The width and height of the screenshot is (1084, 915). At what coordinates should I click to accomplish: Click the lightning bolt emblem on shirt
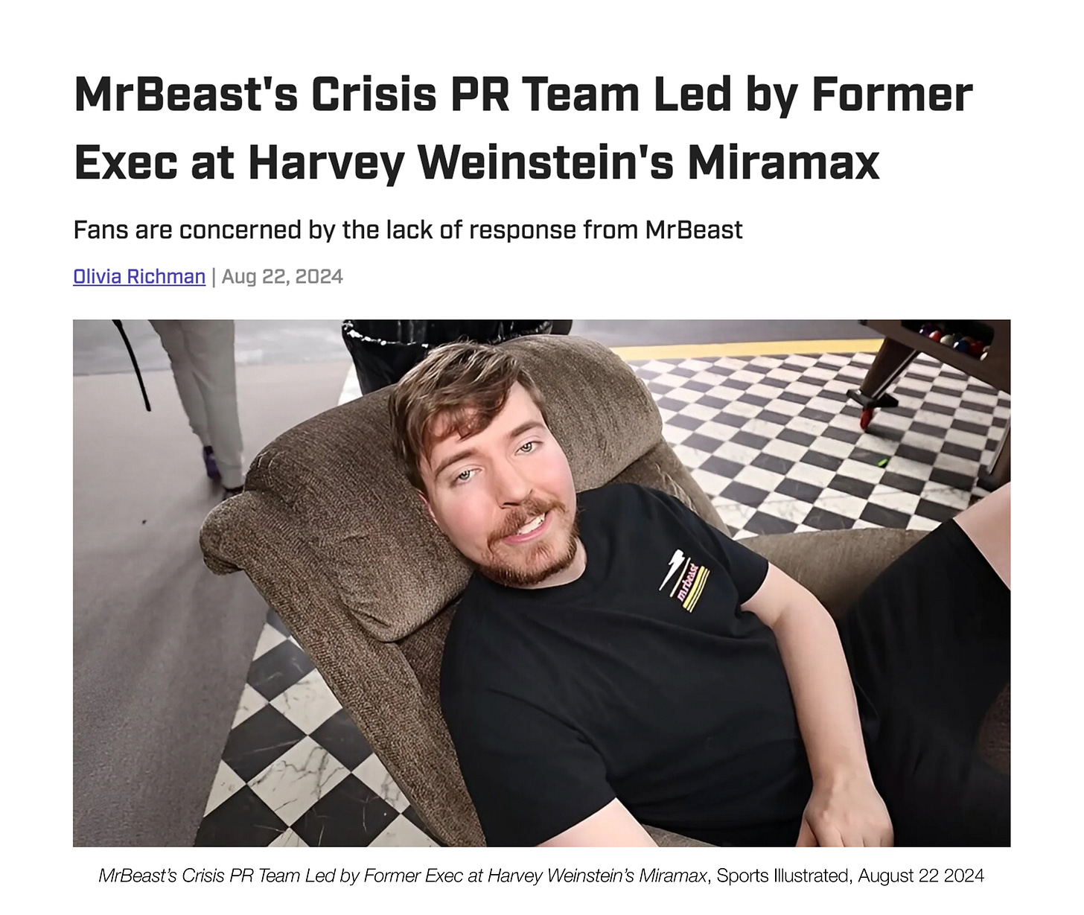pos(672,569)
